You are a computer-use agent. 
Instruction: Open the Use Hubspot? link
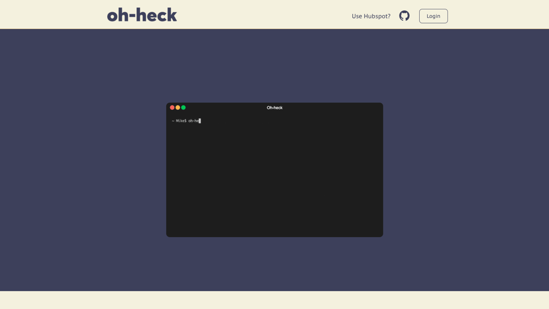pos(371,16)
